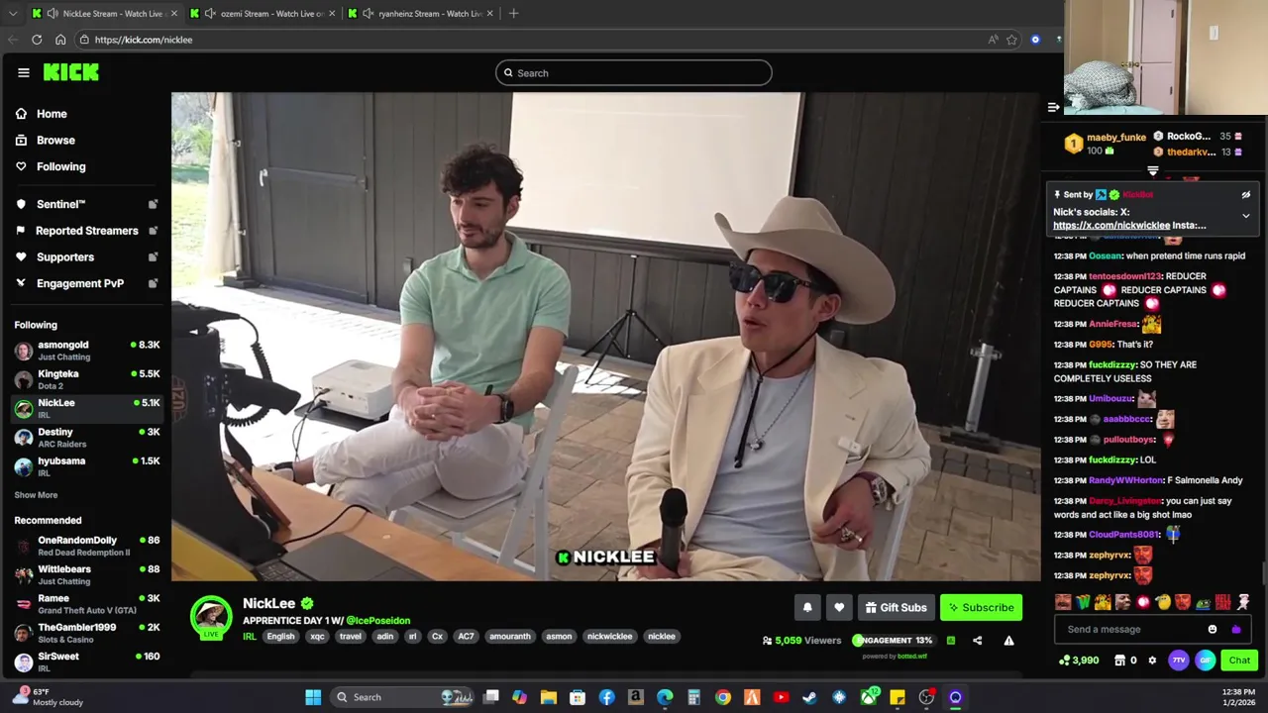Open asmongold channel from Following list
The height and width of the screenshot is (713, 1268).
(x=86, y=351)
